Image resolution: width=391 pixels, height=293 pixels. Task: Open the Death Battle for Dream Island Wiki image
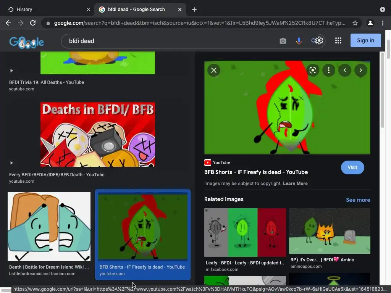[49, 227]
